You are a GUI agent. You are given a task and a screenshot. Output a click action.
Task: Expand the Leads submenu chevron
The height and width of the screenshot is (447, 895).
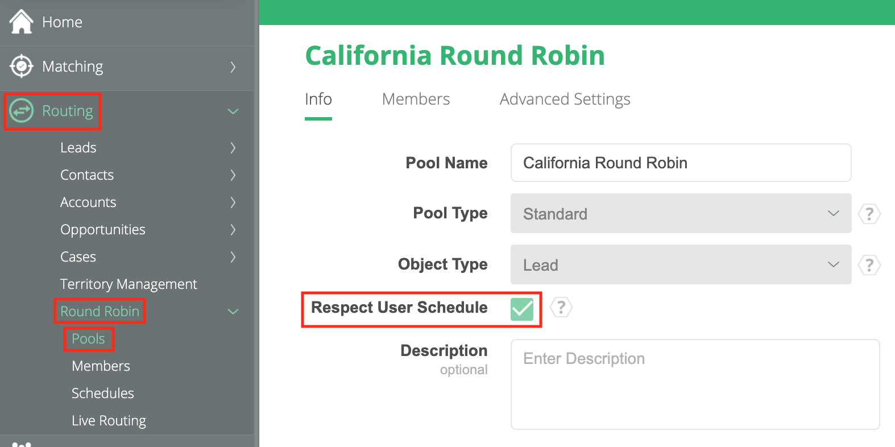click(233, 148)
